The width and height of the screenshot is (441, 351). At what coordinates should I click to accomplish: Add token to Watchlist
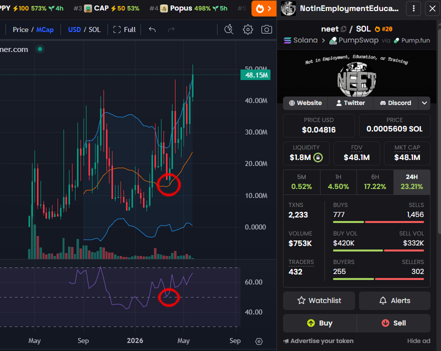(319, 300)
